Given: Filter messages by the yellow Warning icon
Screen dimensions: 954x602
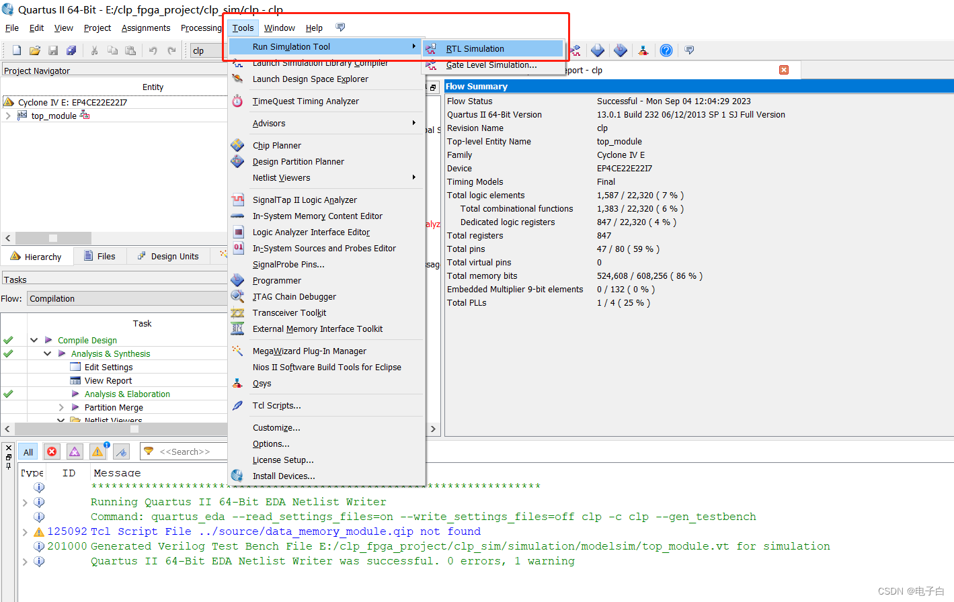Looking at the screenshot, I should [x=98, y=451].
